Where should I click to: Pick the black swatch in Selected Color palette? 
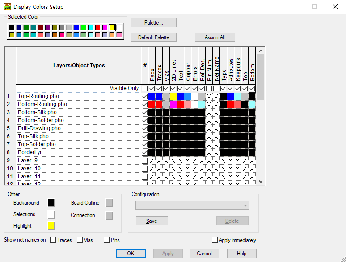click(12, 28)
